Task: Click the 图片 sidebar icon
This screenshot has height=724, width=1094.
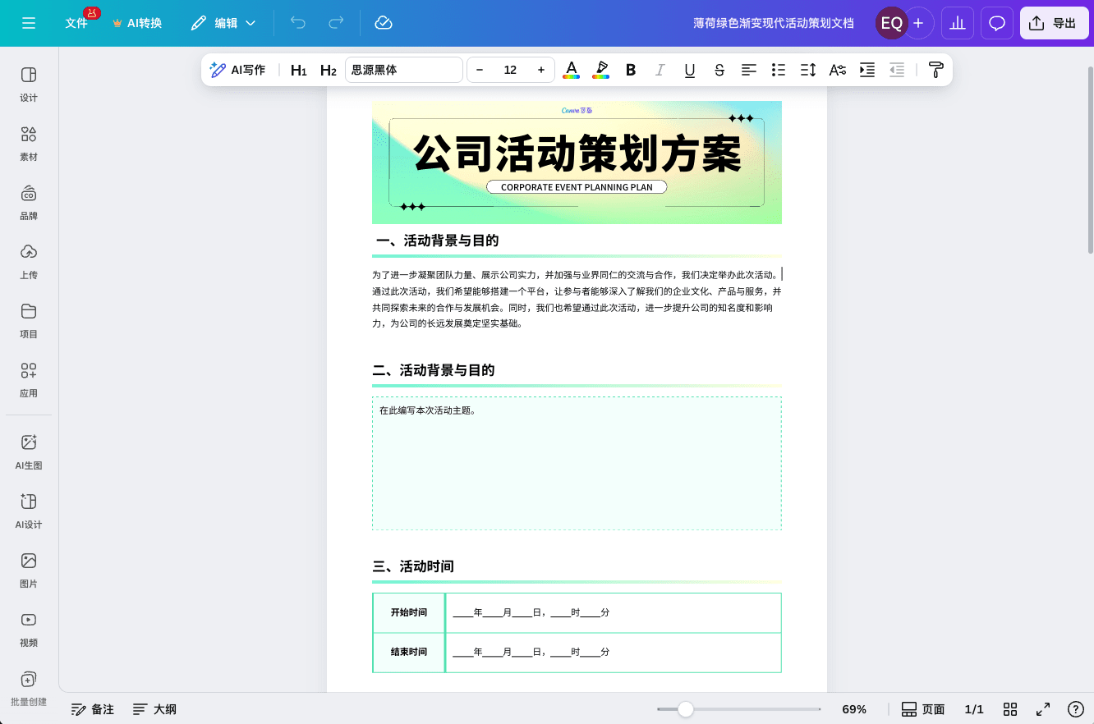Action: click(28, 570)
